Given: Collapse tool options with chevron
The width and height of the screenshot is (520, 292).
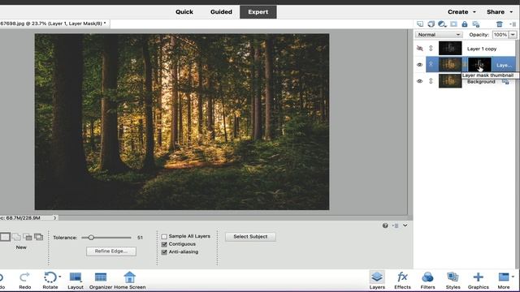Looking at the screenshot, I should [405, 225].
